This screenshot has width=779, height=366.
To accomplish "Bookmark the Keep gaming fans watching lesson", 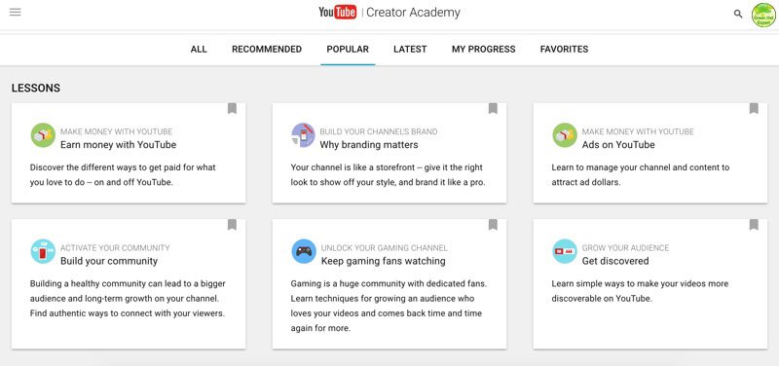I will tap(493, 225).
